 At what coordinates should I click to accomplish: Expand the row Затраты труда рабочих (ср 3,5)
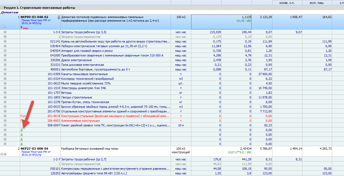tap(5, 32)
